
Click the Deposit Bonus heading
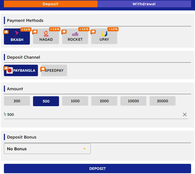coord(22,137)
